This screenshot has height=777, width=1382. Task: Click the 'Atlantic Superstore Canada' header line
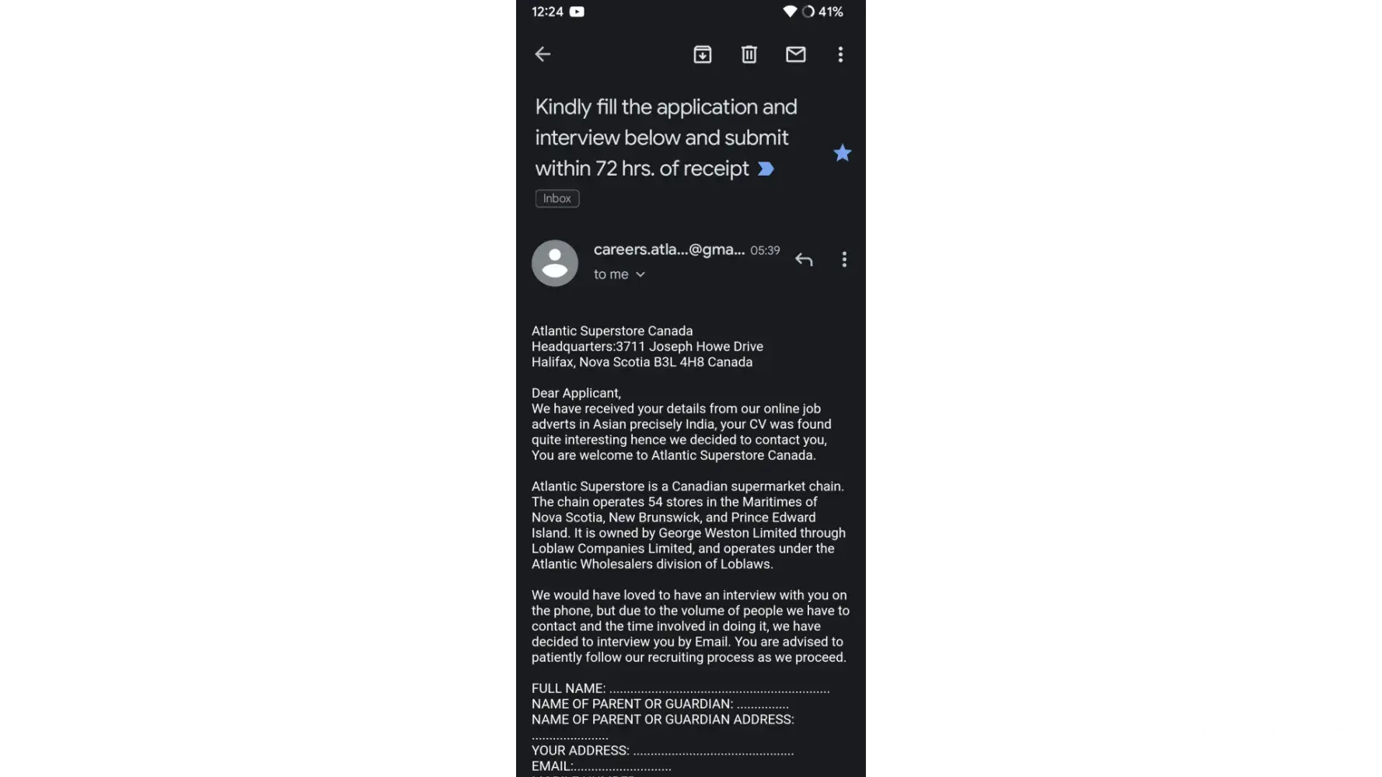612,331
